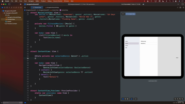Open the Debug navigator icon
Image resolution: width=185 pixels, height=104 pixels.
click(16, 8)
